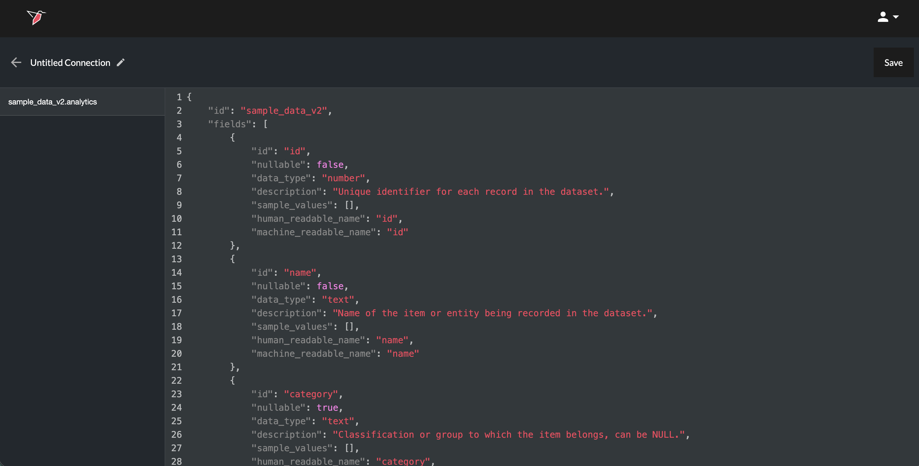Screen dimensions: 919x466
Task: Click line number 1 in gutter
Action: click(x=179, y=97)
